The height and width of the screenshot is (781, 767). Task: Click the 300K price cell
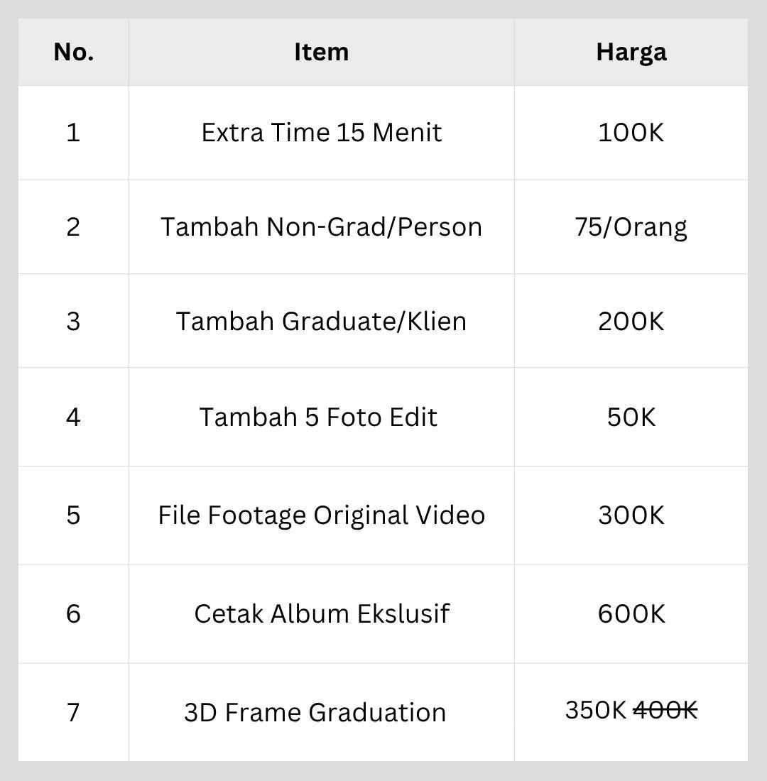point(631,515)
